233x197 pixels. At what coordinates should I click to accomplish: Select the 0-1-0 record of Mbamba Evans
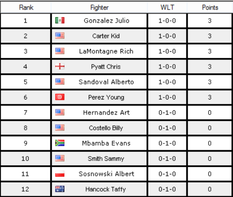pyautogui.click(x=167, y=143)
